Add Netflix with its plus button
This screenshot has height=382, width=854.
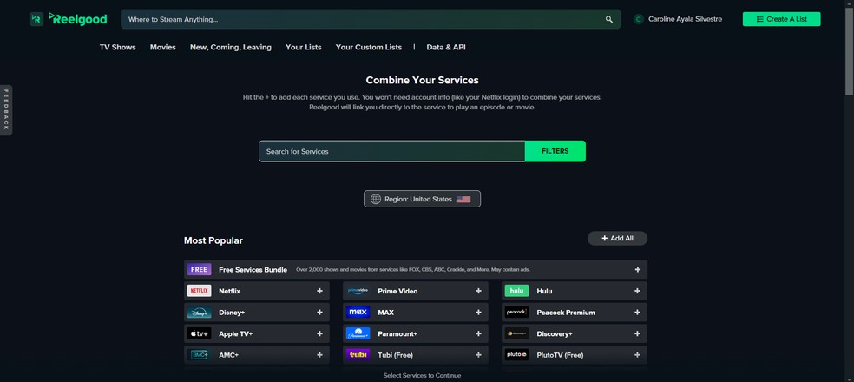pos(319,291)
